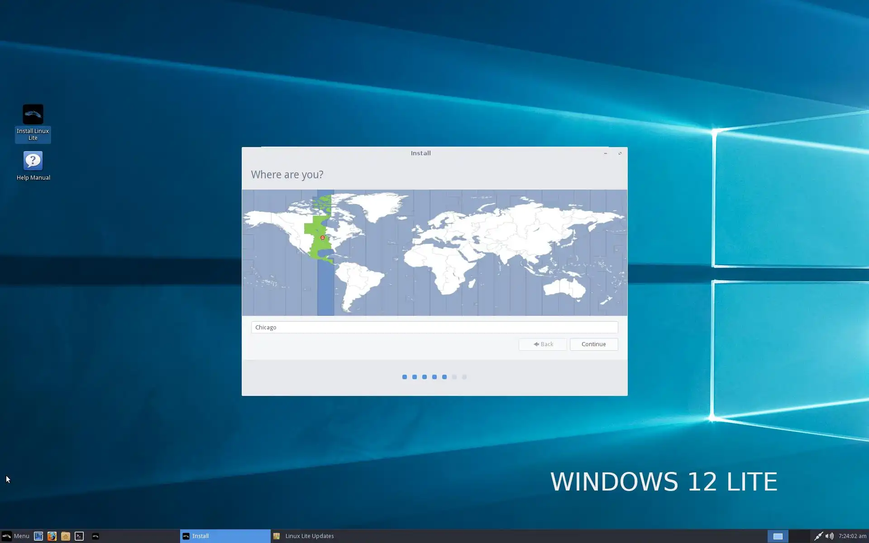Click the Chicago location text field
The height and width of the screenshot is (543, 869).
(434, 328)
